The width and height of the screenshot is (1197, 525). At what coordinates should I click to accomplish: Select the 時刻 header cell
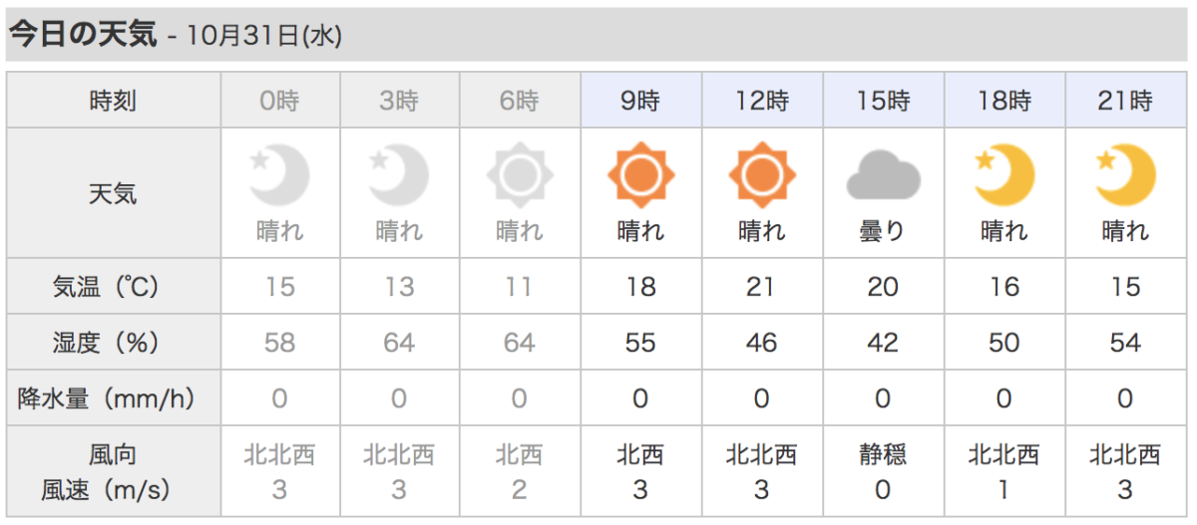point(113,101)
